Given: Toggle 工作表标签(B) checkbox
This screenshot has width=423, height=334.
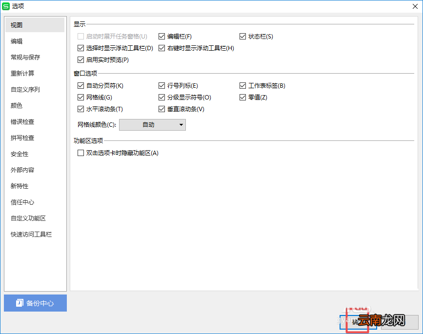Looking at the screenshot, I should [x=242, y=86].
